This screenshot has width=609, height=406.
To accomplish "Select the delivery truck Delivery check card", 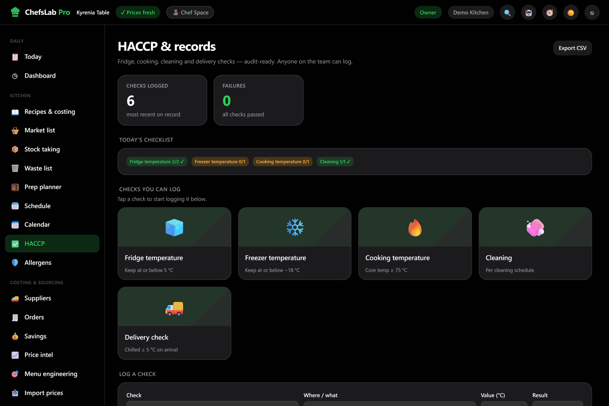I will [x=174, y=323].
